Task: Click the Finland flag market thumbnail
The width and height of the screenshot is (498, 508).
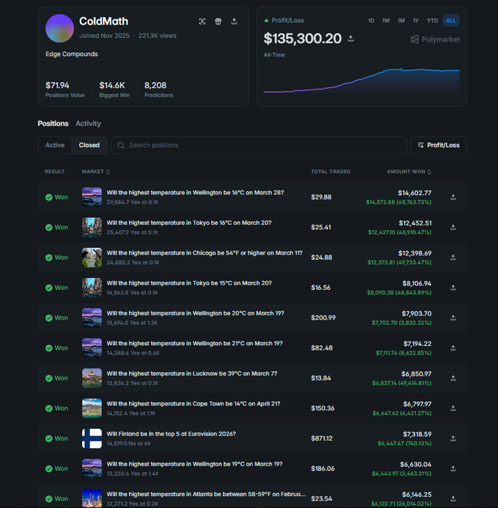Action: 92,439
